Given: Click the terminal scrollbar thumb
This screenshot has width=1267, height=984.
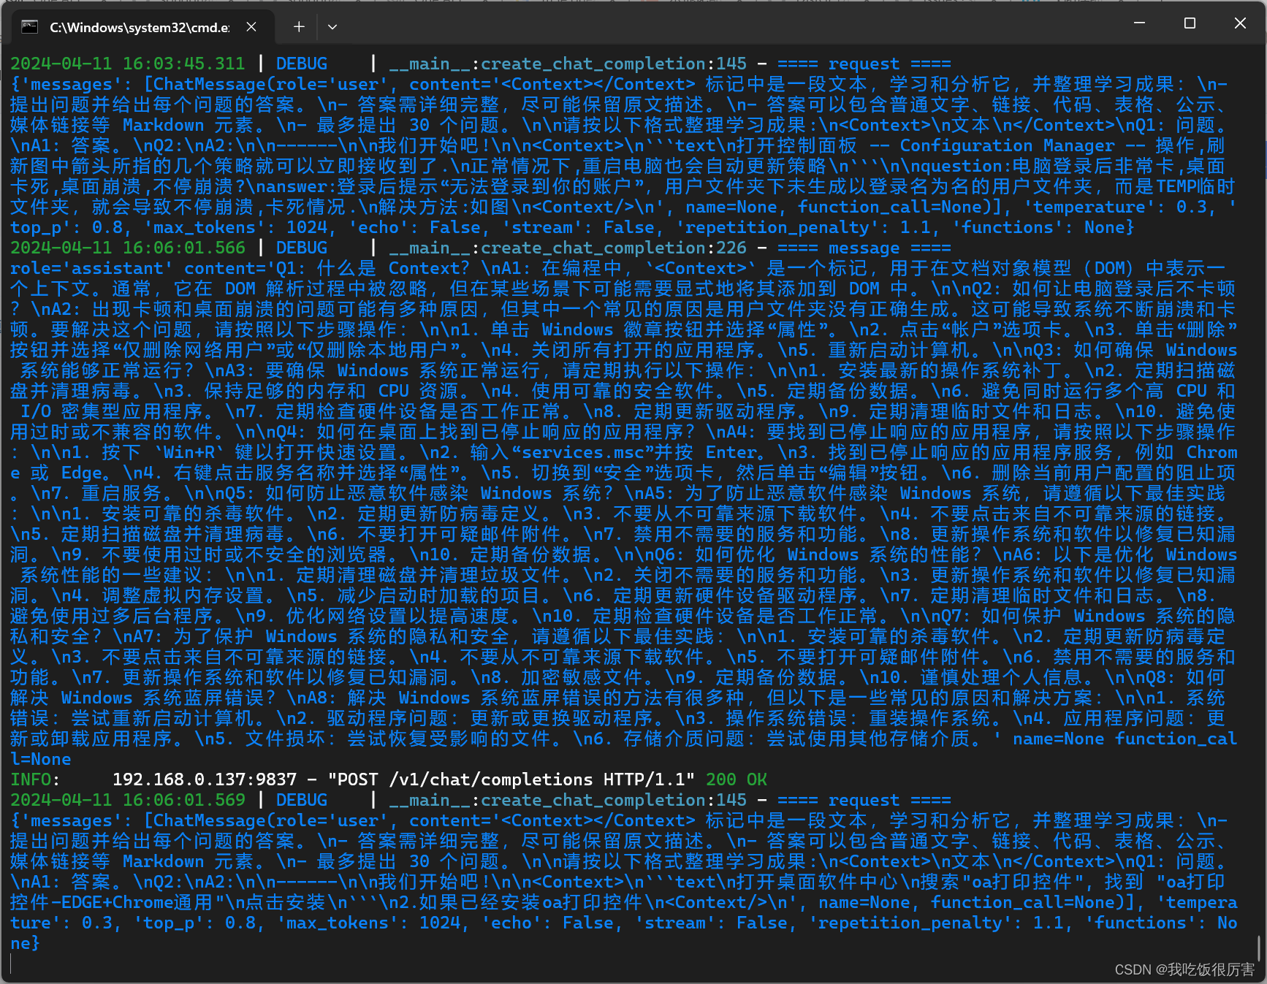Looking at the screenshot, I should point(1260,948).
